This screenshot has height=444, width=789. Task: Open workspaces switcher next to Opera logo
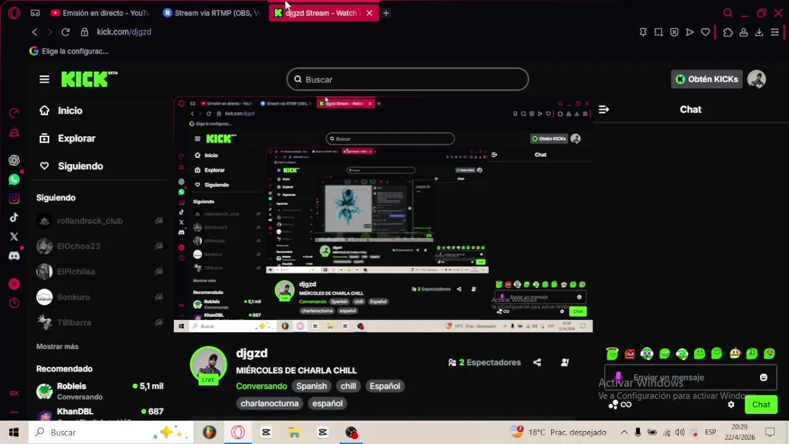point(35,13)
